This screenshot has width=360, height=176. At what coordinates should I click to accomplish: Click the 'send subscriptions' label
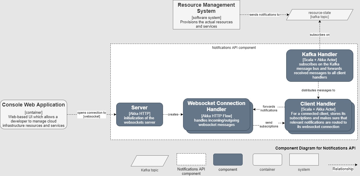[269, 125]
